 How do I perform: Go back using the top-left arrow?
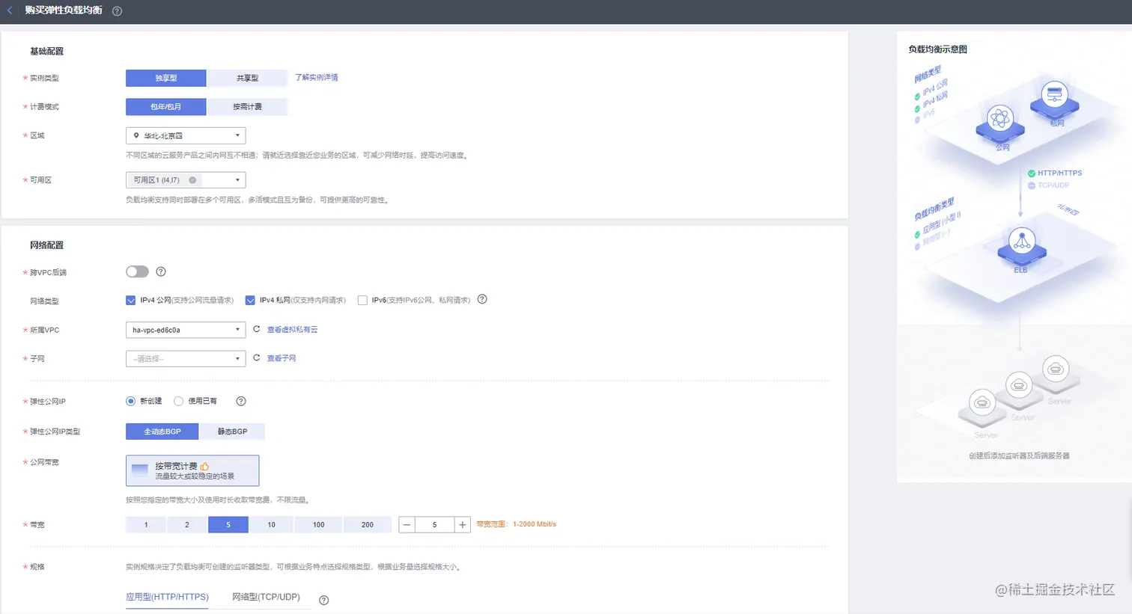coord(10,10)
